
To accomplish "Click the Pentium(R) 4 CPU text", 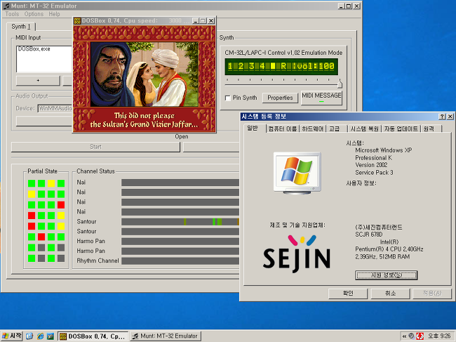I will [x=389, y=249].
